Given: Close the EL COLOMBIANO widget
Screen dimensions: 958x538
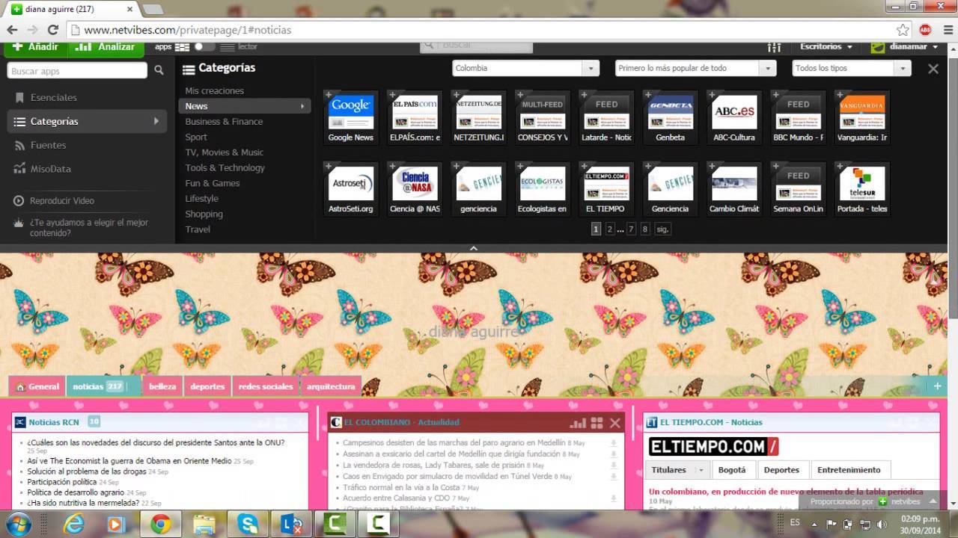Looking at the screenshot, I should click(x=615, y=423).
